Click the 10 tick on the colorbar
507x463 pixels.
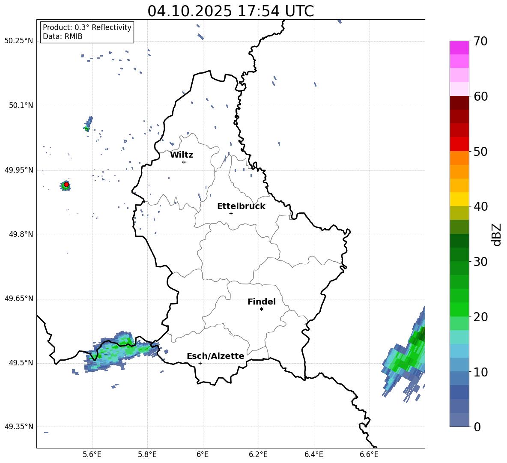pyautogui.click(x=480, y=372)
